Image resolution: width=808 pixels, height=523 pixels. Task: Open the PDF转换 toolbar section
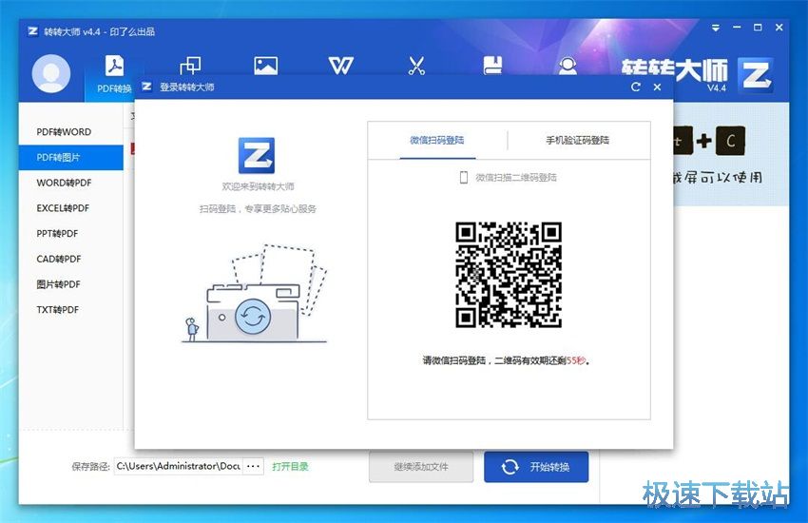(114, 75)
